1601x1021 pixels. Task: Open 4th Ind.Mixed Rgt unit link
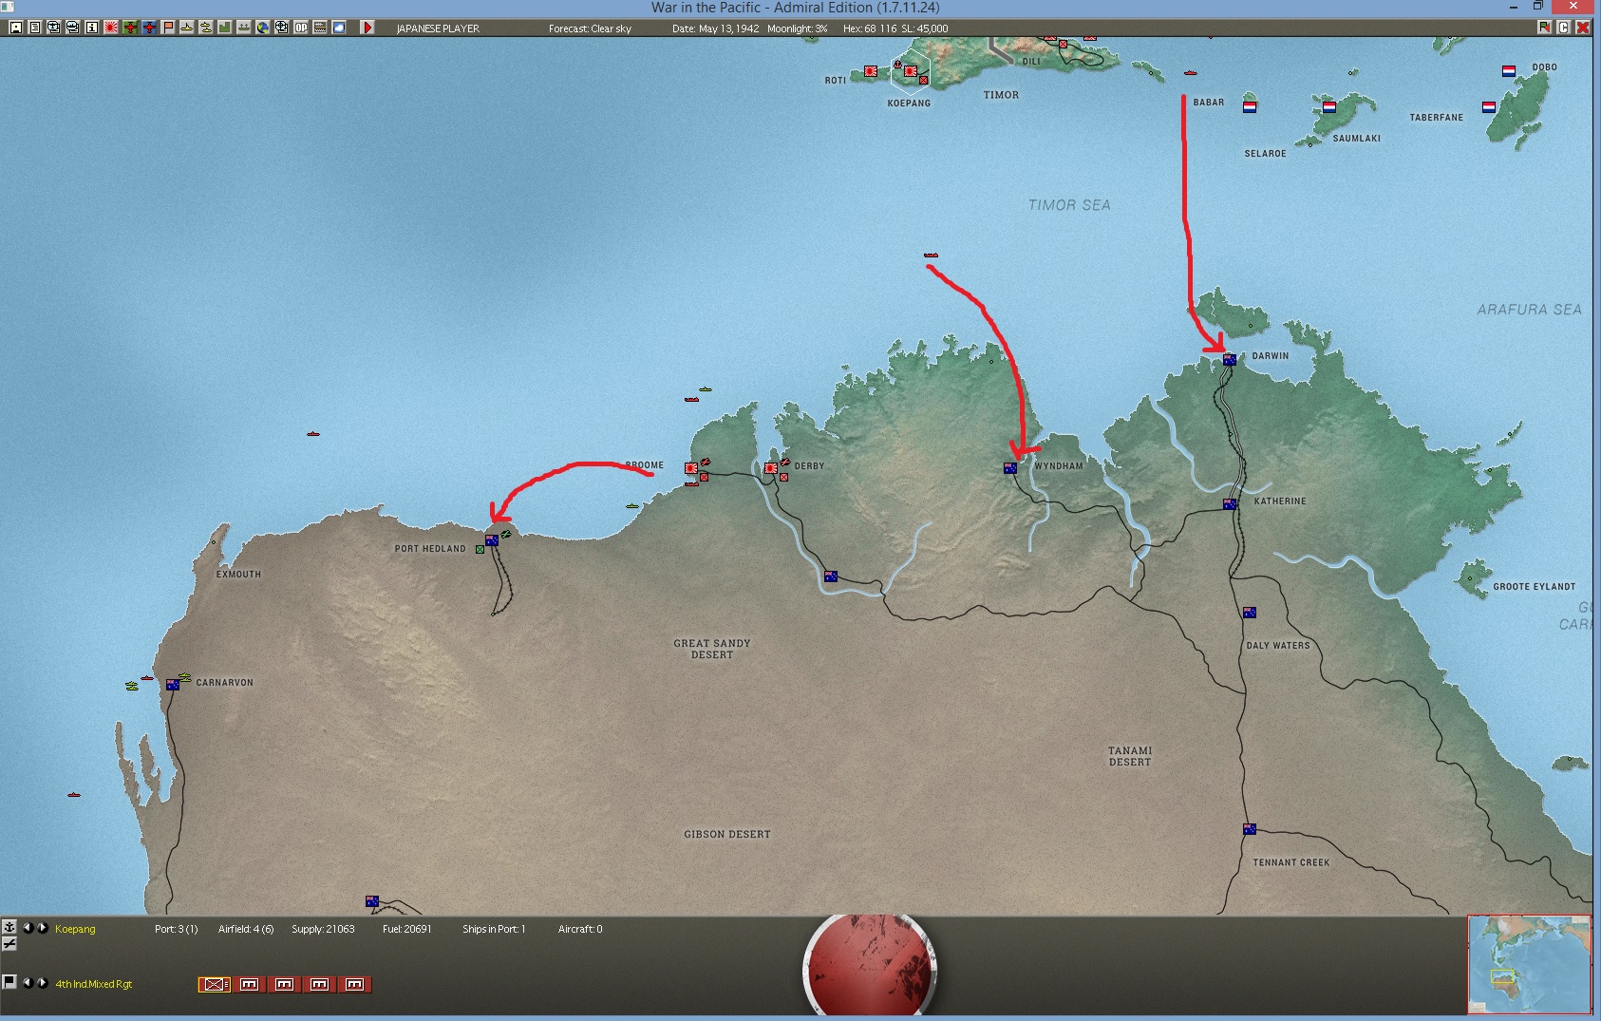(x=94, y=984)
